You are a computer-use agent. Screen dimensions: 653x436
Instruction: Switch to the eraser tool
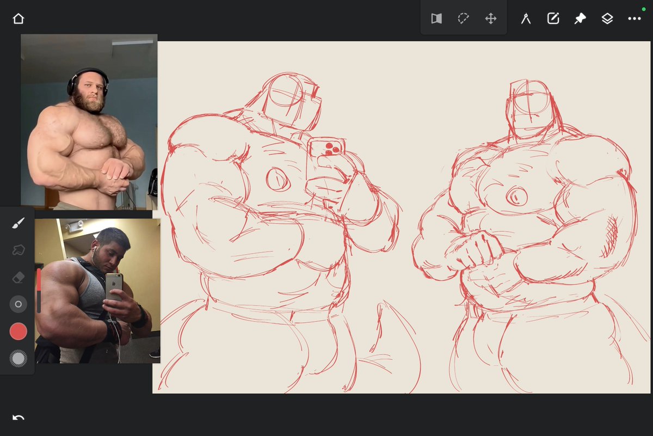pyautogui.click(x=18, y=278)
